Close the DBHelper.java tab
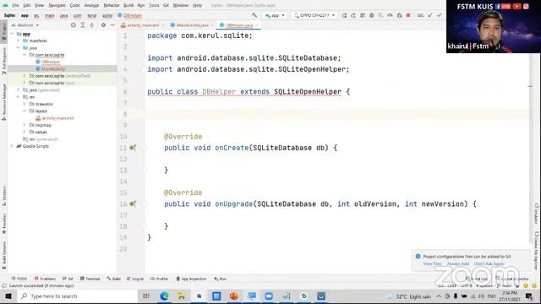 [257, 25]
